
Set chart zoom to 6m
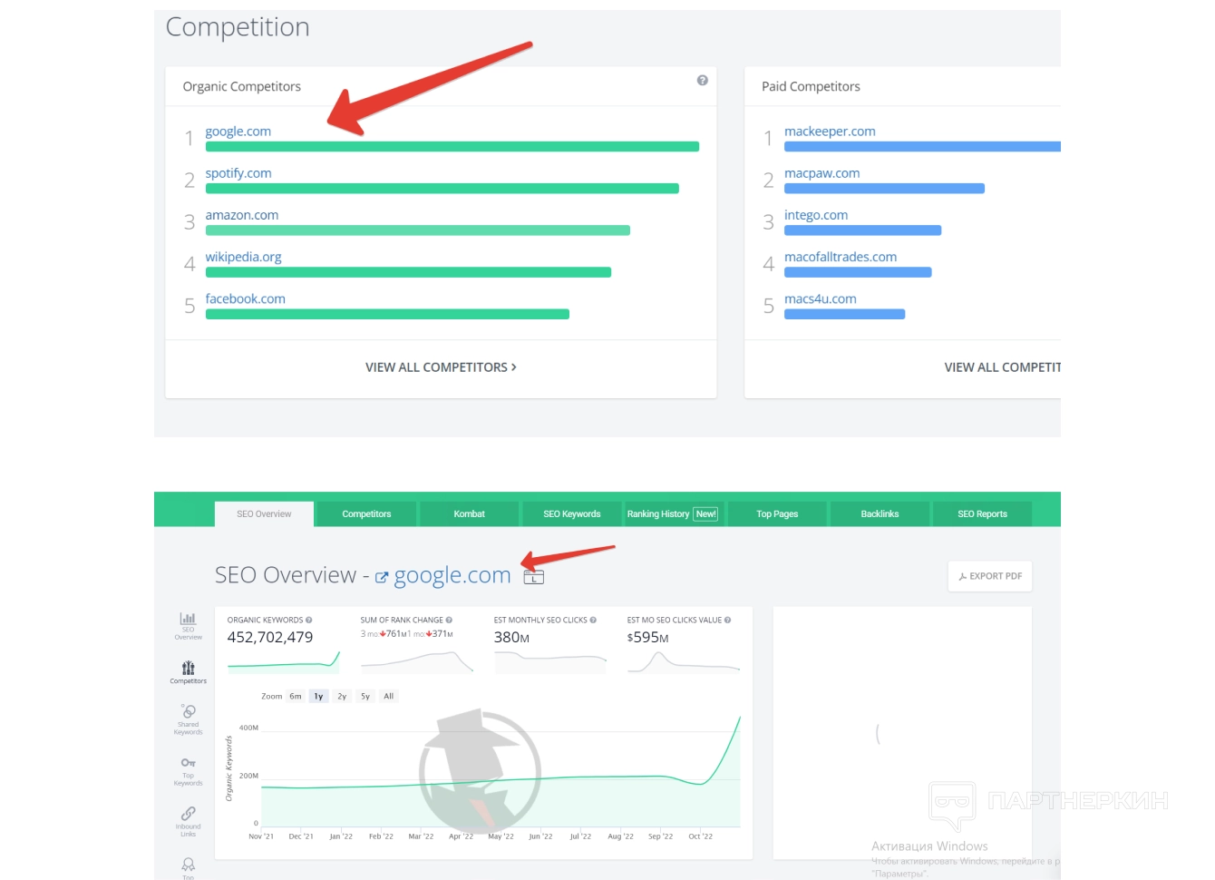coord(296,697)
